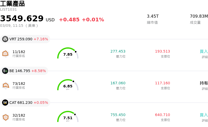The width and height of the screenshot is (208, 127).
Task: Click the 11/182 industry ranking text
Action: [x=19, y=52]
